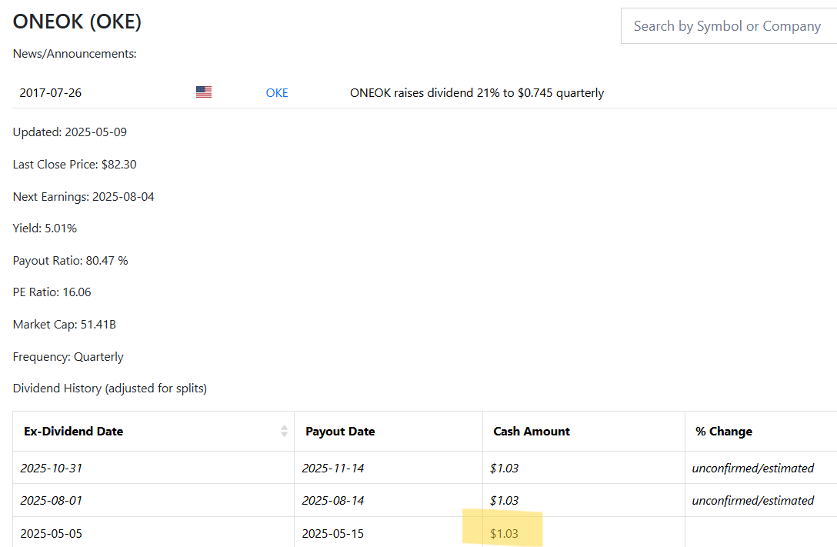Click Market Cap: 51.41B
Viewport: 837px width, 547px height.
[x=64, y=325]
